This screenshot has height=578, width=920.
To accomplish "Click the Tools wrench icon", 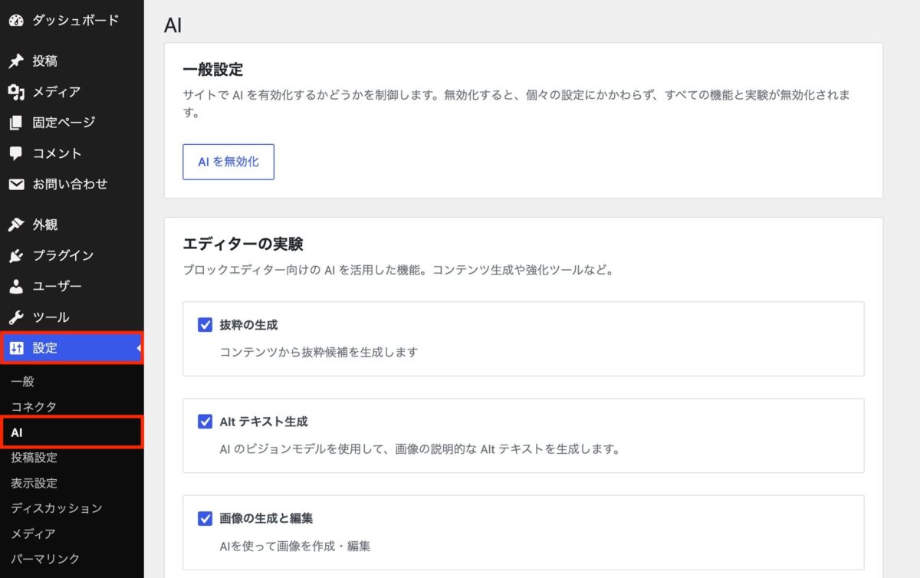I will [16, 317].
